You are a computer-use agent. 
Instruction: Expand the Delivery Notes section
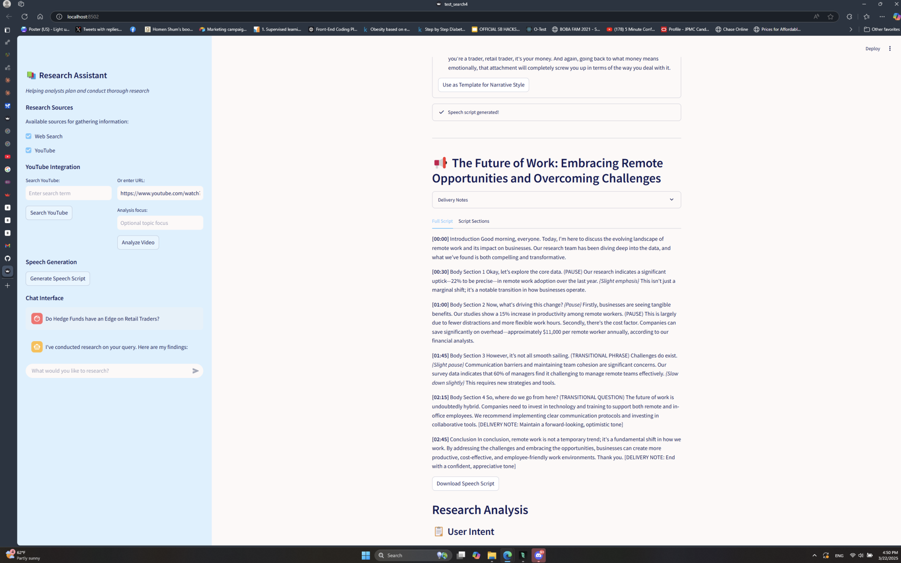tap(556, 200)
